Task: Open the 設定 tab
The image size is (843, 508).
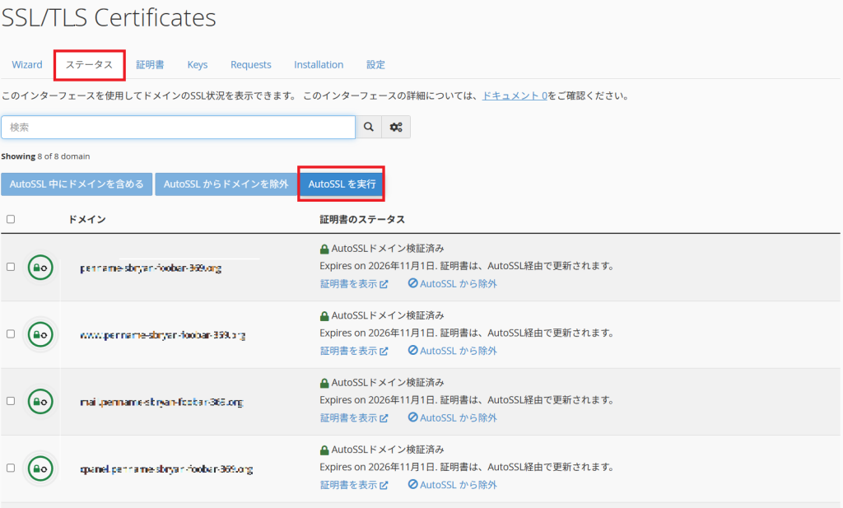Action: click(x=375, y=64)
